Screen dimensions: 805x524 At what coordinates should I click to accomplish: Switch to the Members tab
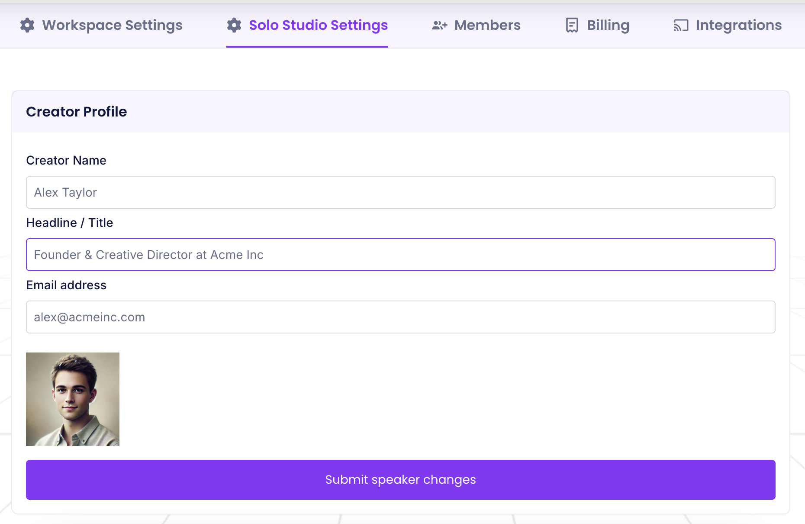[476, 25]
